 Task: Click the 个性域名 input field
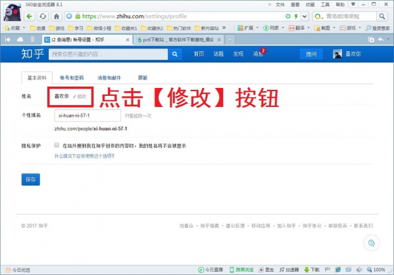point(87,116)
